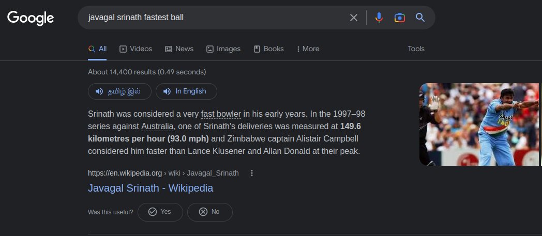This screenshot has height=236, width=542.
Task: Follow the "fast bowler" underlined link
Action: click(x=221, y=114)
